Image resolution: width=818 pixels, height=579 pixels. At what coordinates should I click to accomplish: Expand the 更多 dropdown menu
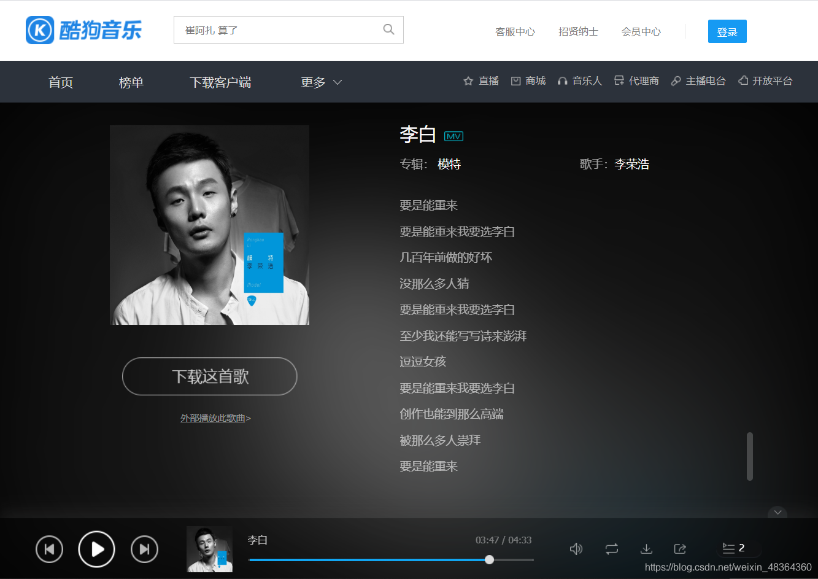321,82
